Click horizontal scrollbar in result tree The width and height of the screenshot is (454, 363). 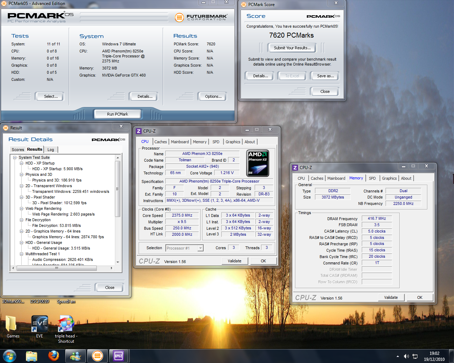[x=56, y=268]
